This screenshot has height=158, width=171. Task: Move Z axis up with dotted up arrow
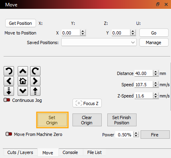coord(35,91)
